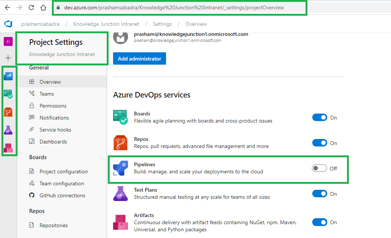The height and width of the screenshot is (238, 391).
Task: Click the General section heading
Action: [x=39, y=68]
